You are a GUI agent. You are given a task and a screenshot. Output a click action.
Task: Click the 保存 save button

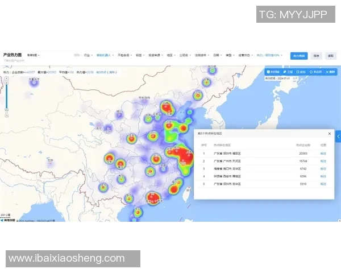316,56
